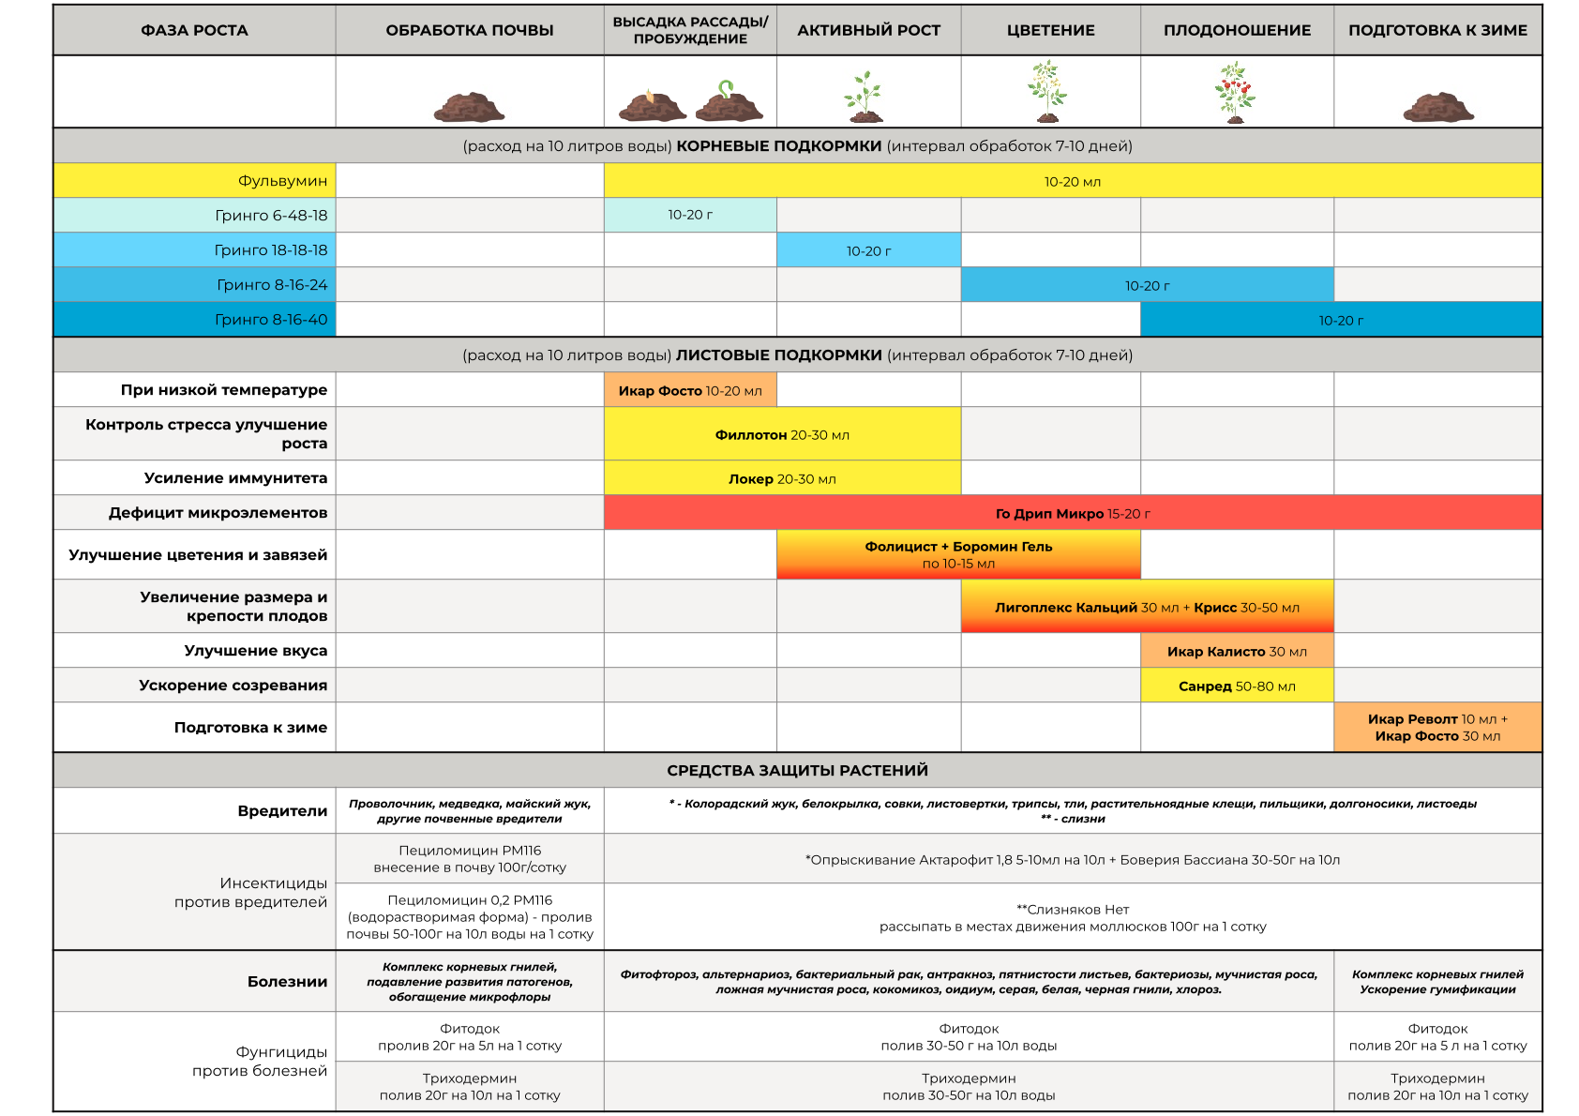The height and width of the screenshot is (1116, 1579).
Task: Select the Гринго 6-48-18 row label
Action: (194, 215)
